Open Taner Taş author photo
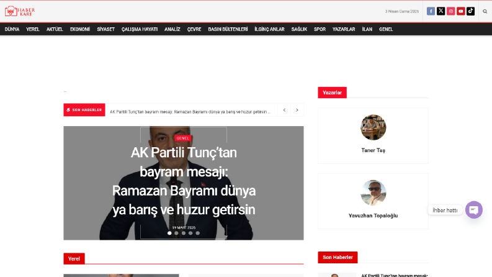This screenshot has width=492, height=277. pyautogui.click(x=373, y=127)
